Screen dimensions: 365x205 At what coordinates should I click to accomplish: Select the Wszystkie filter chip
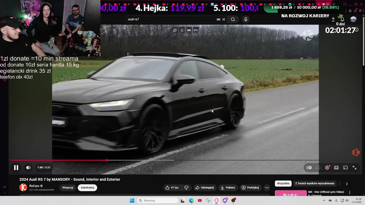click(x=283, y=184)
